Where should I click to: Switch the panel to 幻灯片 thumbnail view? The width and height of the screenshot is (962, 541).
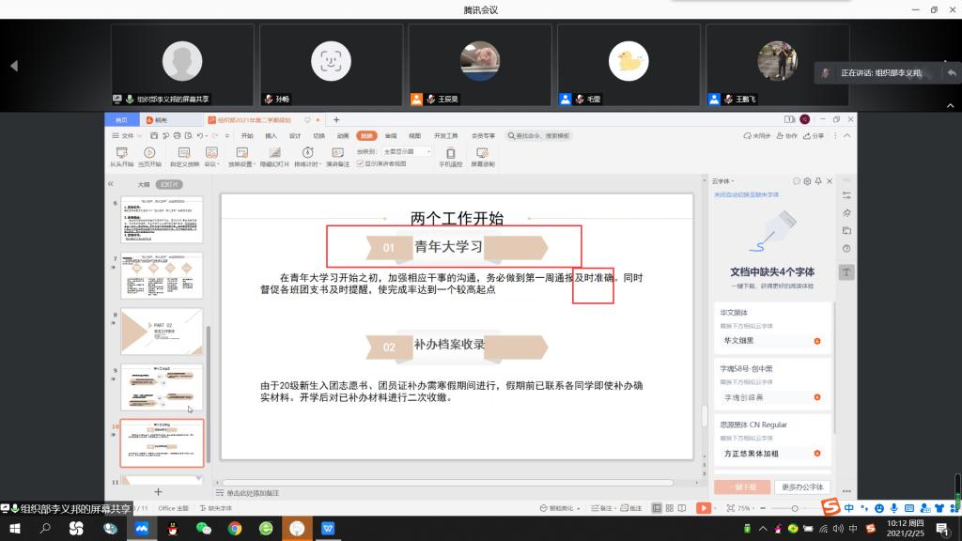pyautogui.click(x=169, y=184)
